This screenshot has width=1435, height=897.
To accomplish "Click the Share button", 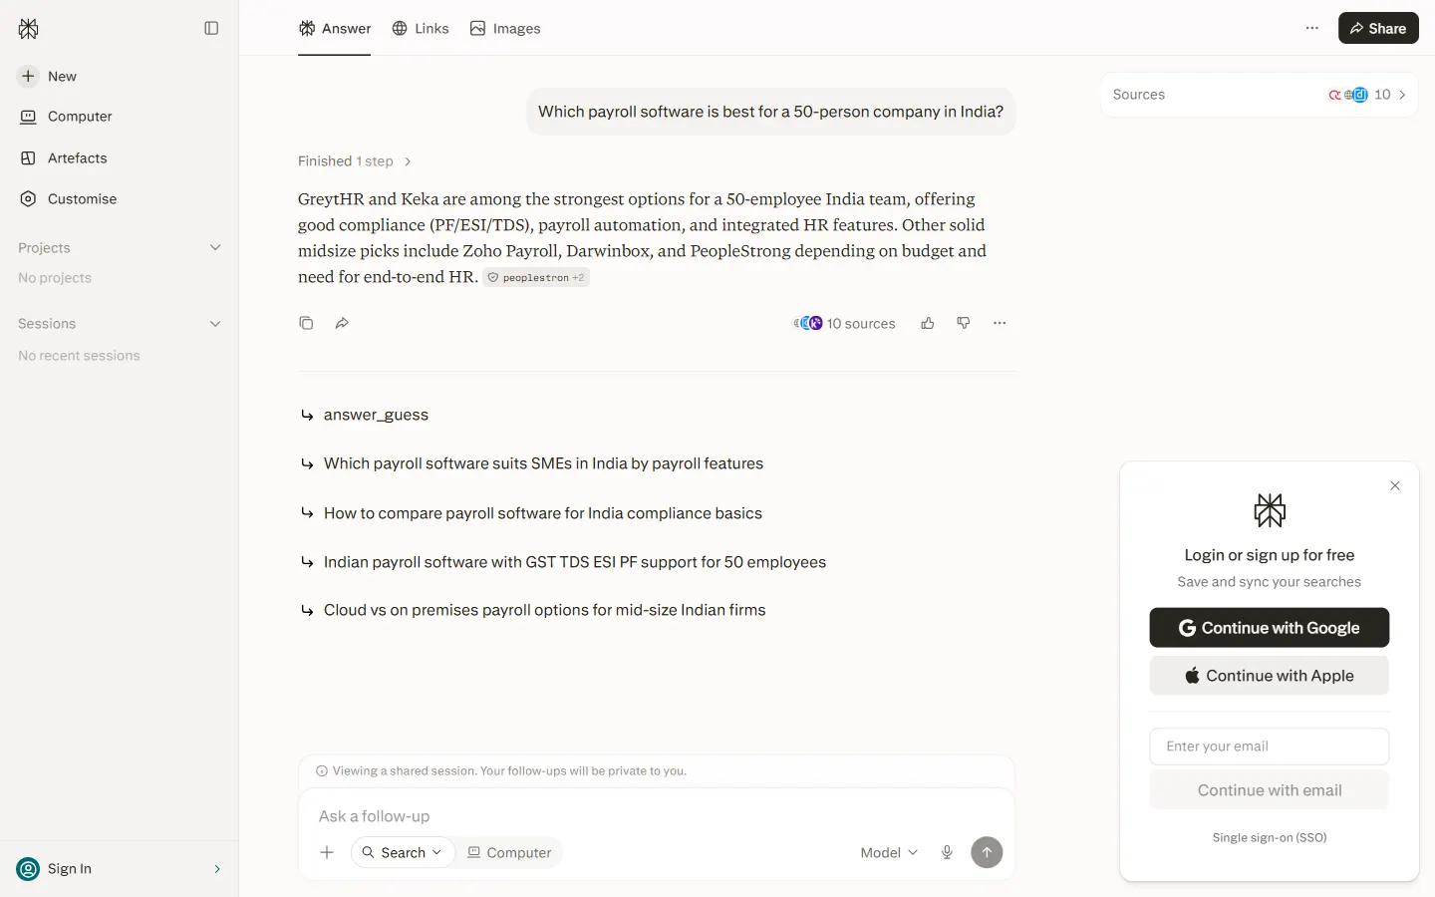I will (x=1378, y=28).
